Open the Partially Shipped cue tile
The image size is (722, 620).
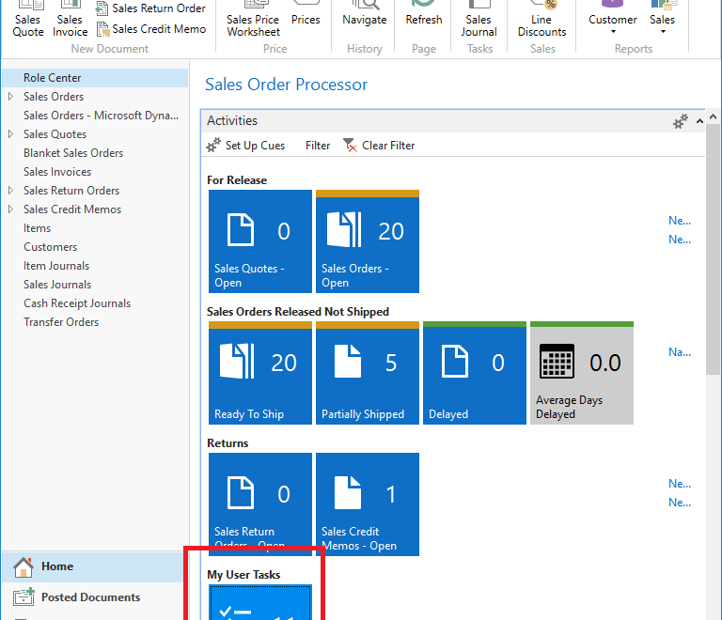point(368,373)
